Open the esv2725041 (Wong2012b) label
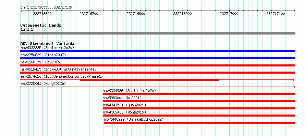Viewport: 305px width, 136px height. pyautogui.click(x=43, y=84)
